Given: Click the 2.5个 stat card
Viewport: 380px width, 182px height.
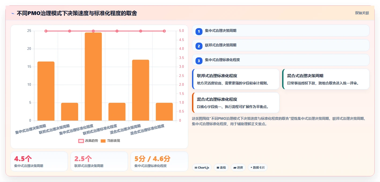Looking at the screenshot, I should tap(99, 161).
